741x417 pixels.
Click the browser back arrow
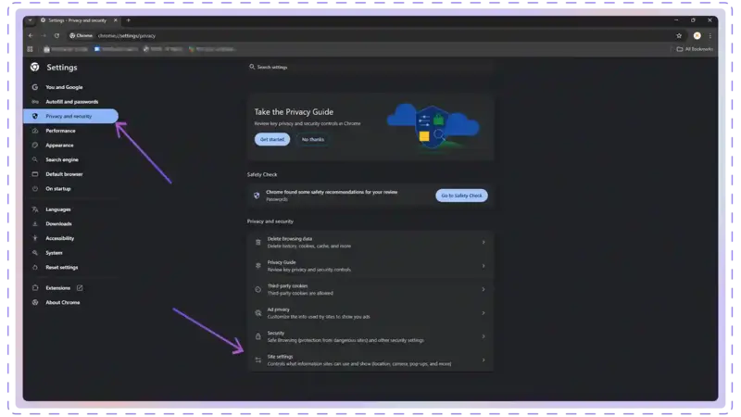pyautogui.click(x=31, y=35)
